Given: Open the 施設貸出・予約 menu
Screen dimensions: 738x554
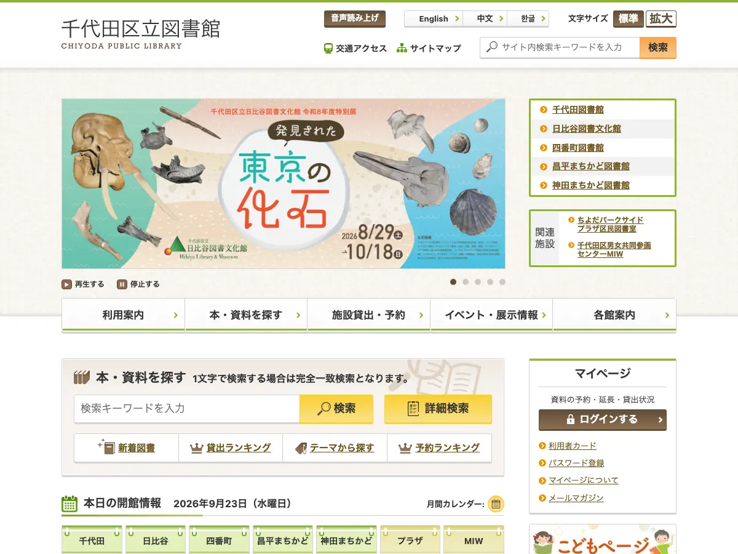Looking at the screenshot, I should click(x=368, y=315).
